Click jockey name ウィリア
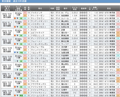Screen dimensions: 120x97 [x=65, y=44]
